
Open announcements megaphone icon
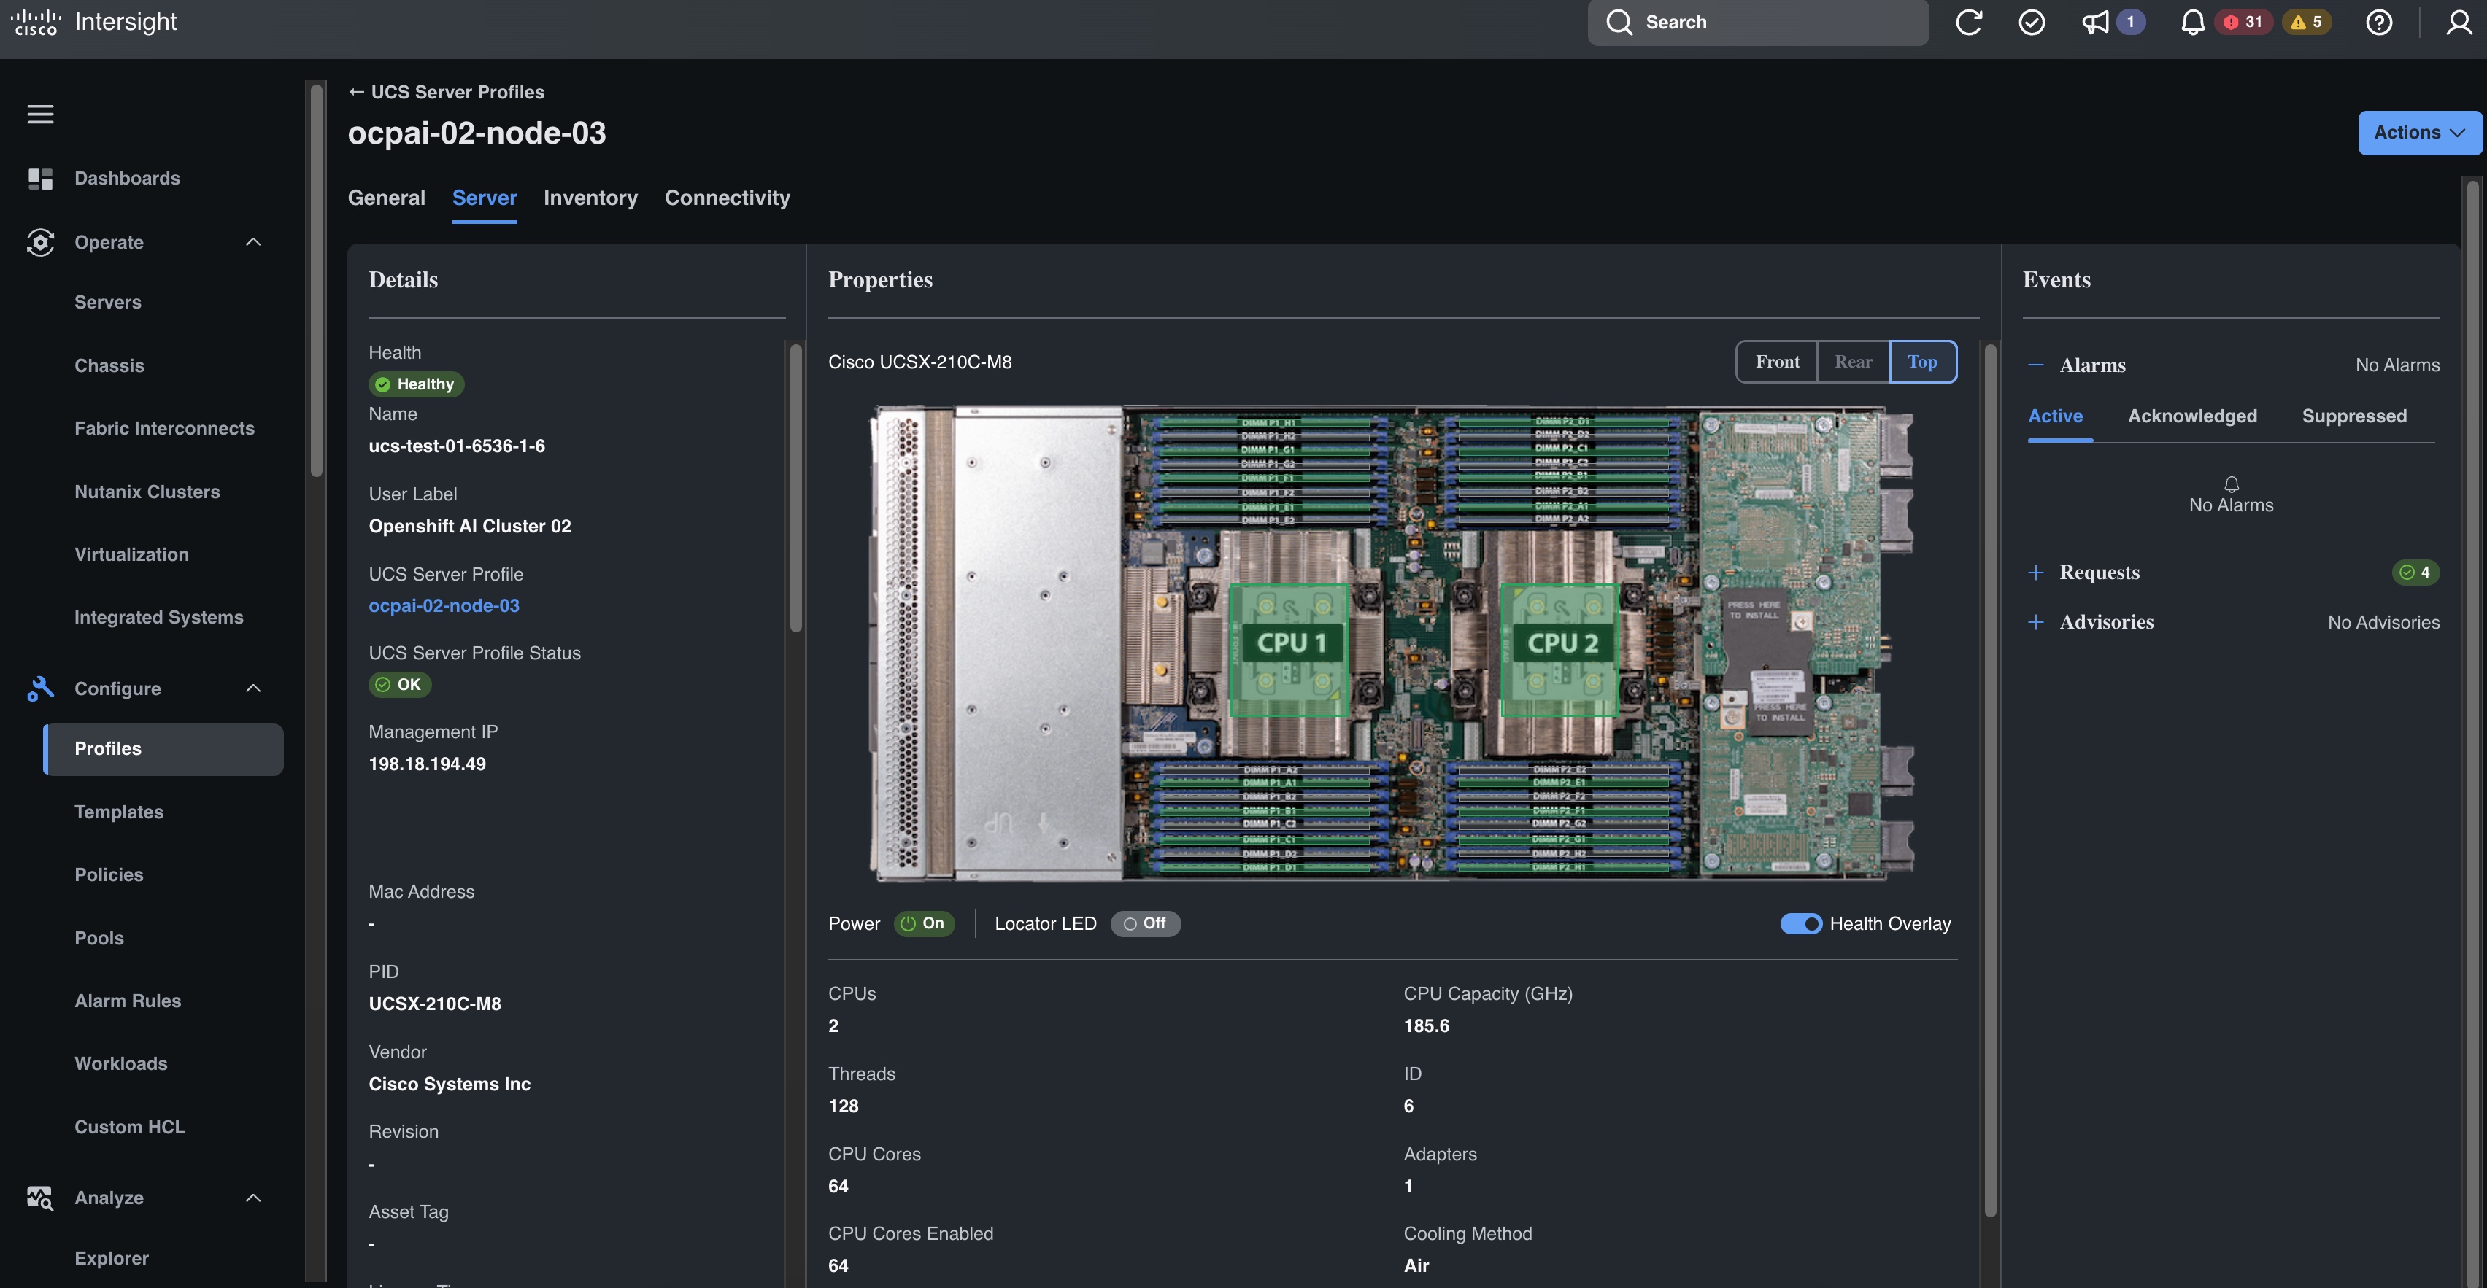2095,22
